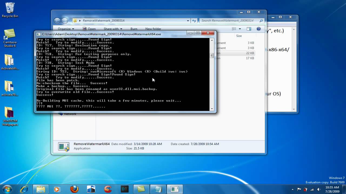346x194 pixels.
Task: Select the activate76... folder on the desktop
Action: pyautogui.click(x=10, y=88)
